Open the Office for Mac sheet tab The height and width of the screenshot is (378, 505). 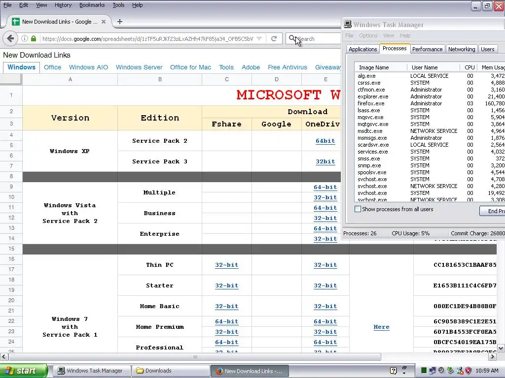coord(191,67)
